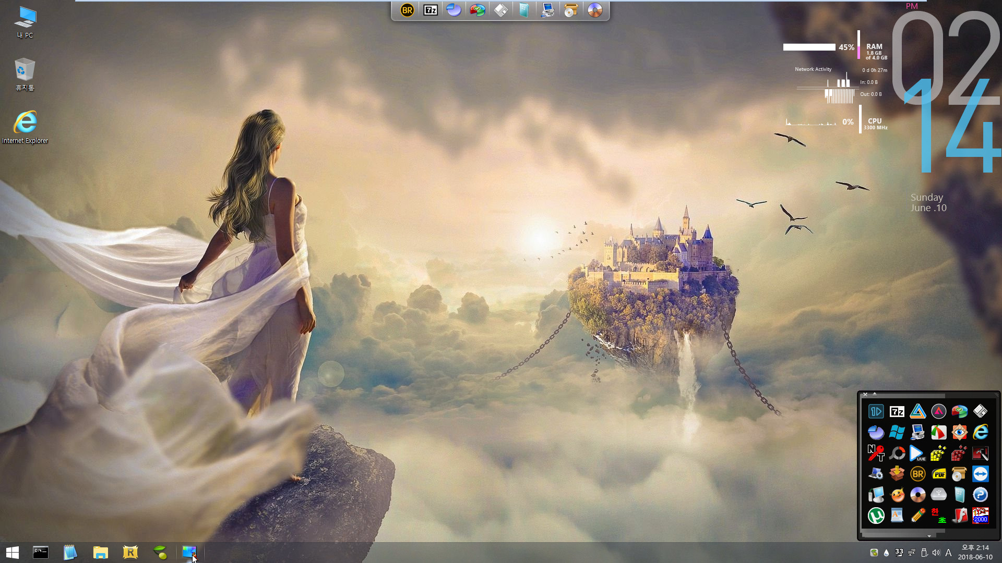The width and height of the screenshot is (1002, 563).
Task: Open Command Prompt from the taskbar
Action: point(41,553)
